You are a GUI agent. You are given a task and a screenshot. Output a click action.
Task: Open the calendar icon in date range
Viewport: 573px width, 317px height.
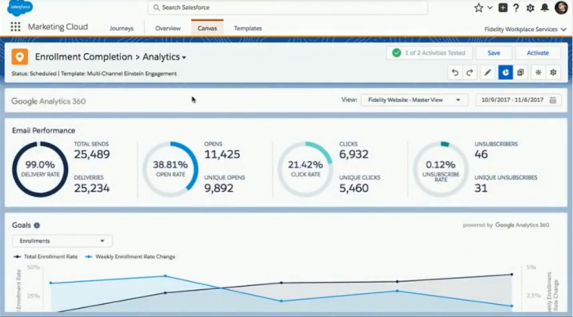tap(553, 100)
